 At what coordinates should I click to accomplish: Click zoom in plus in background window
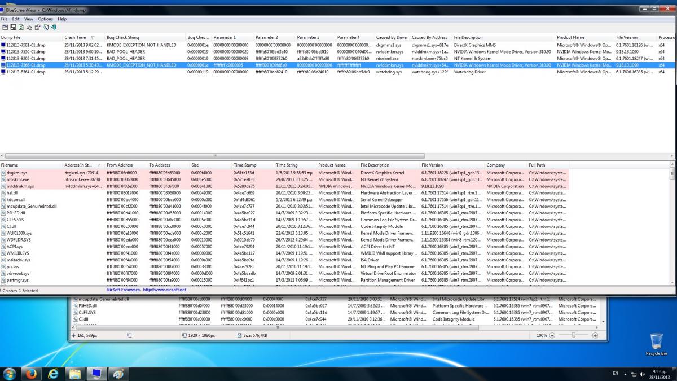point(595,335)
